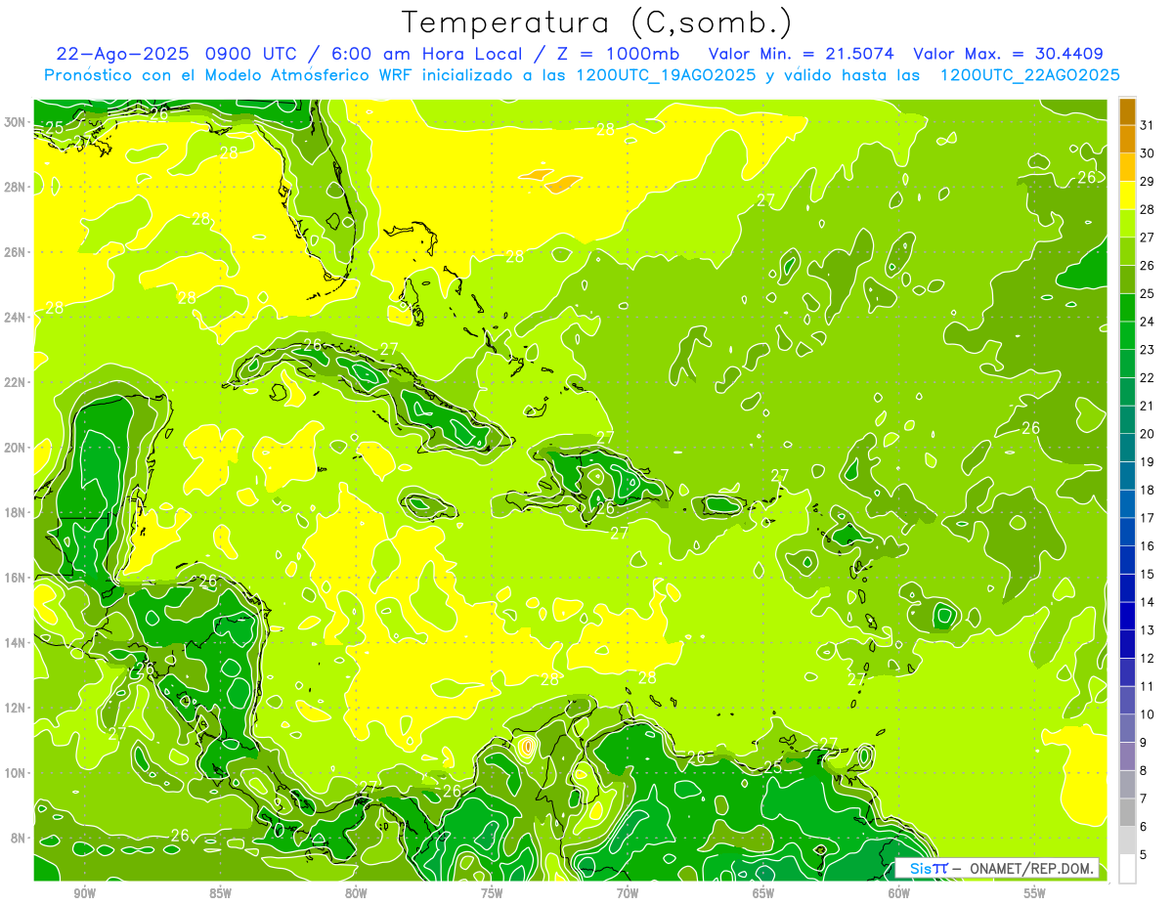Click the green colorbar swatch between 23 and 24
Image resolution: width=1173 pixels, height=906 pixels.
click(x=1127, y=335)
